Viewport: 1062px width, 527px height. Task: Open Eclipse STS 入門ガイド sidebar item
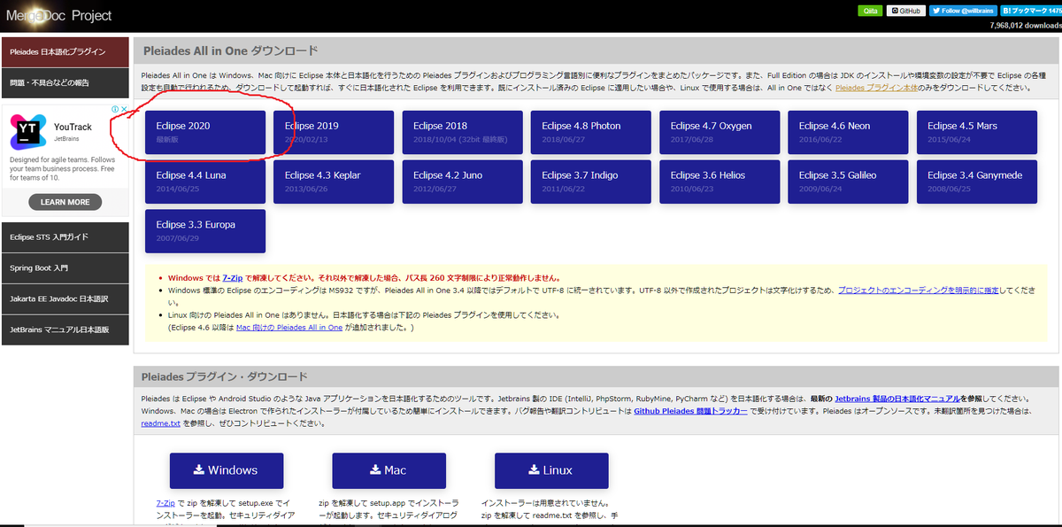65,237
